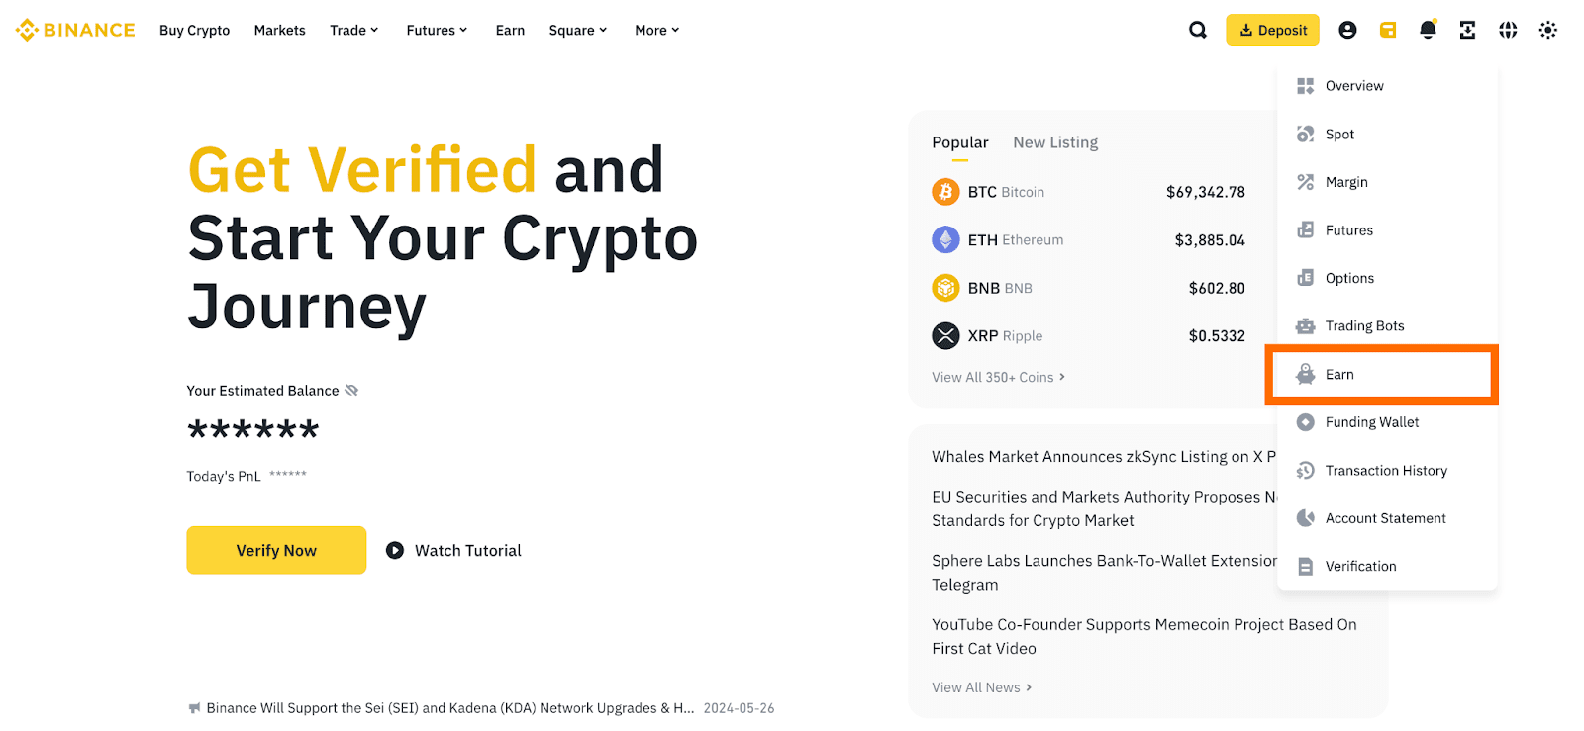Toggle the light/dark theme icon
The image size is (1584, 731).
1548,30
